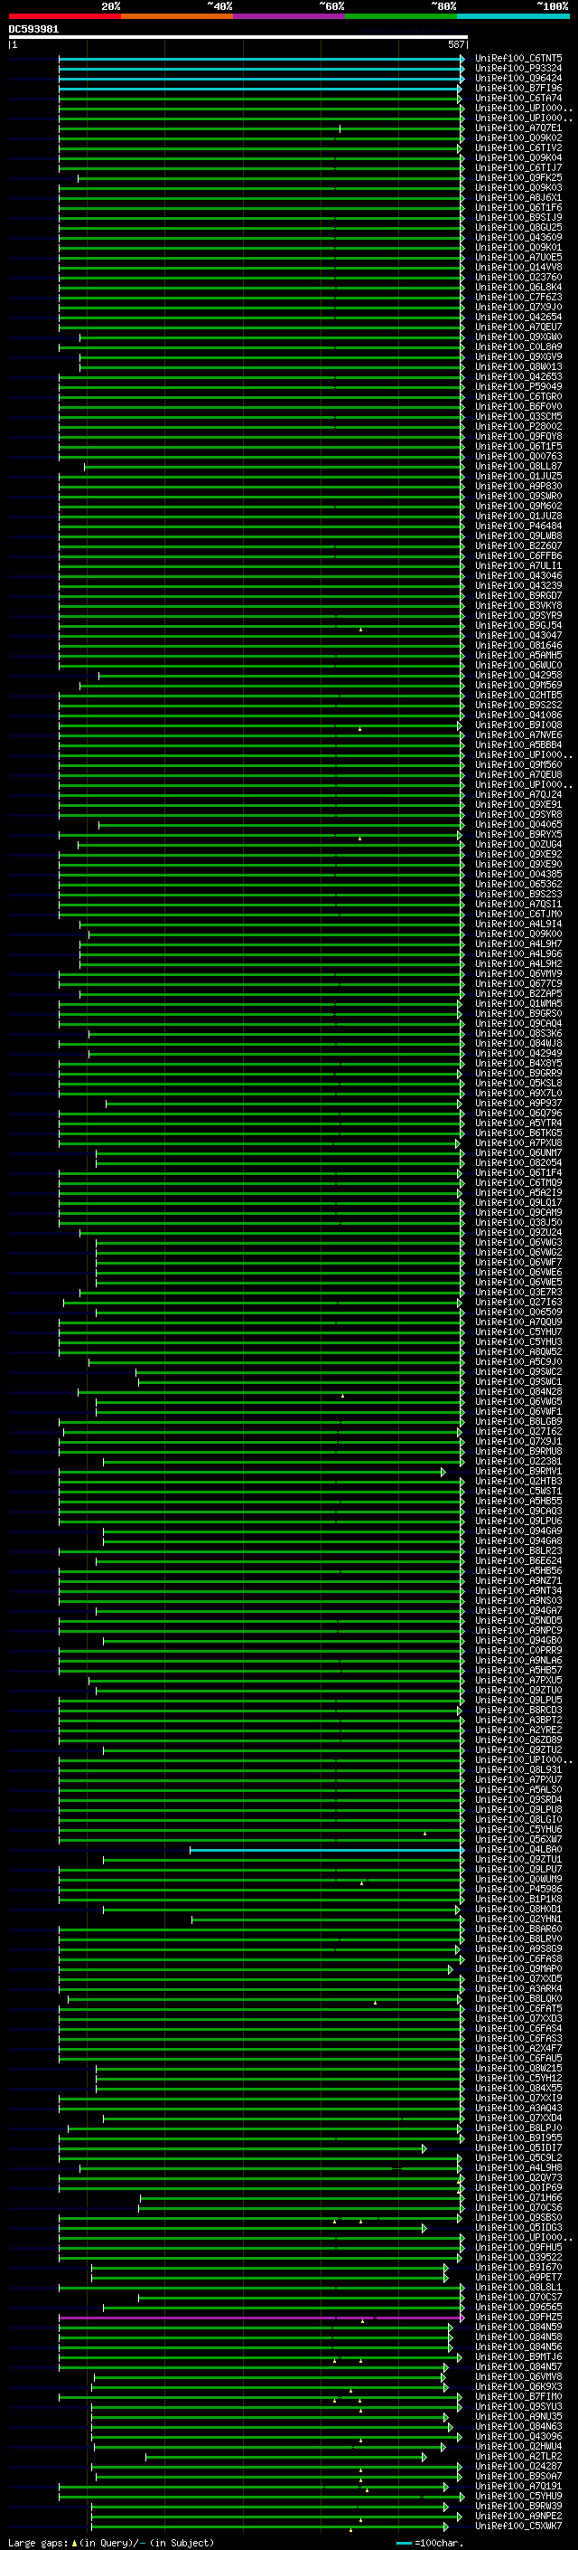Select hit label UniRef100_B9SIJ9
The height and width of the screenshot is (2550, 578).
pyautogui.click(x=518, y=218)
